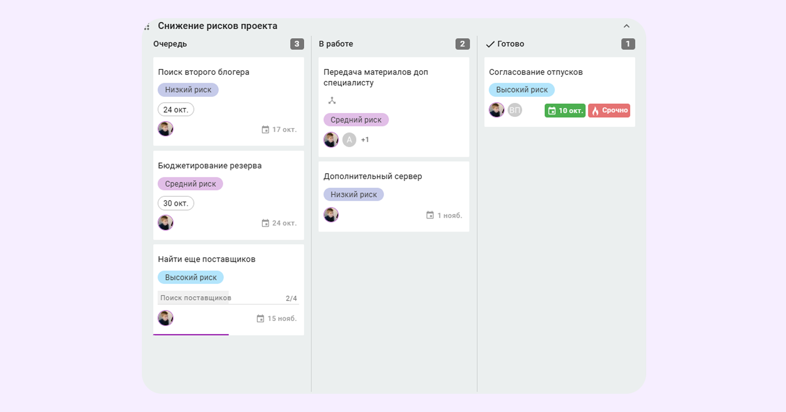Click the calendar icon beside 1 нояб.
Image resolution: width=786 pixels, height=412 pixels.
click(430, 215)
